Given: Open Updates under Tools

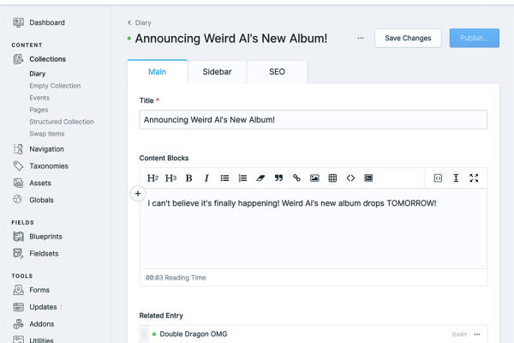Looking at the screenshot, I should (43, 307).
